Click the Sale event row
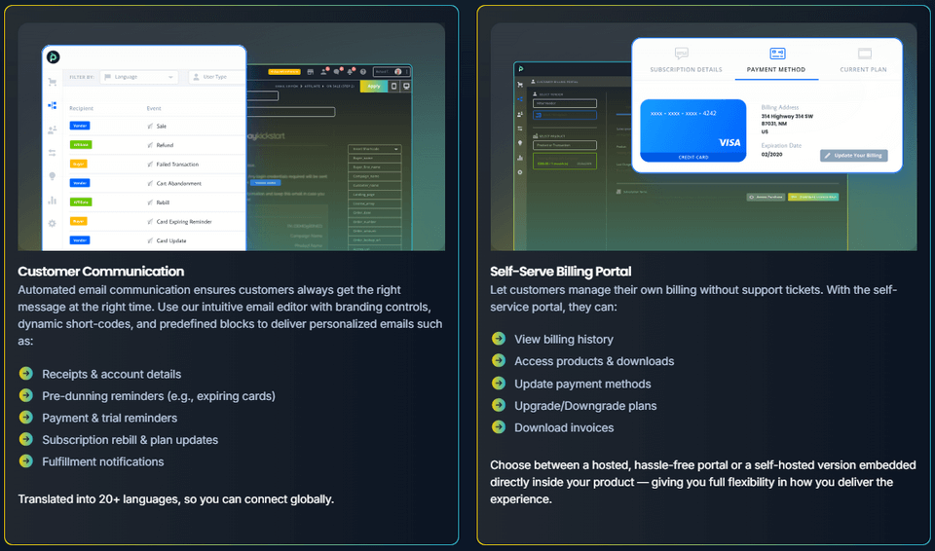 [x=156, y=126]
